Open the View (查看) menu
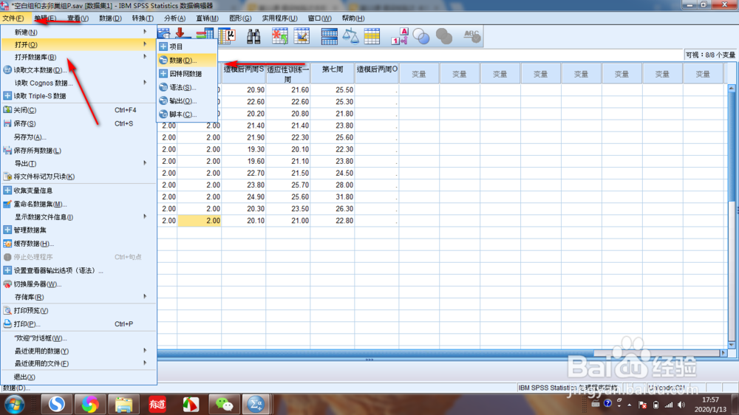The image size is (739, 415). (78, 18)
